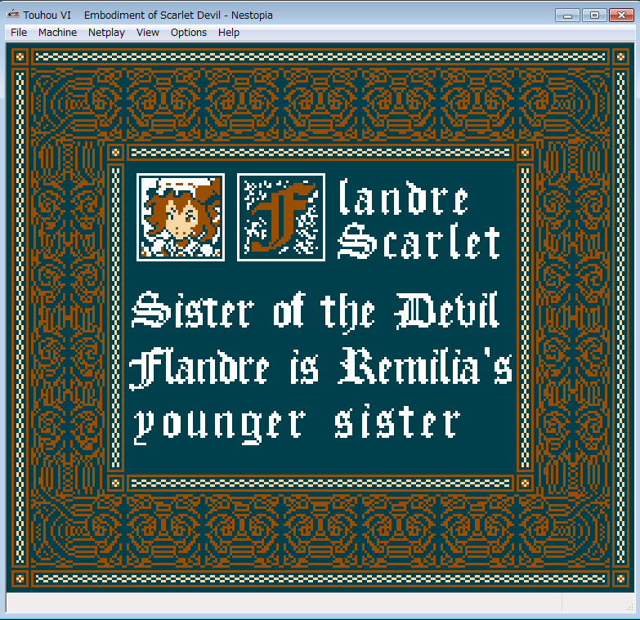Click the Nestopia app icon in title bar
The image size is (640, 620).
[x=13, y=14]
